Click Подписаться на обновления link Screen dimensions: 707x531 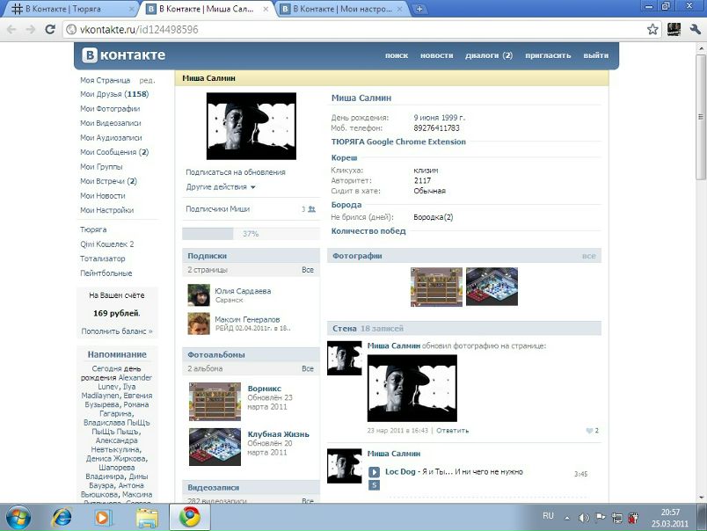tap(236, 172)
